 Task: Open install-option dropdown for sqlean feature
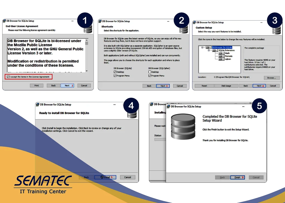click(x=221, y=59)
